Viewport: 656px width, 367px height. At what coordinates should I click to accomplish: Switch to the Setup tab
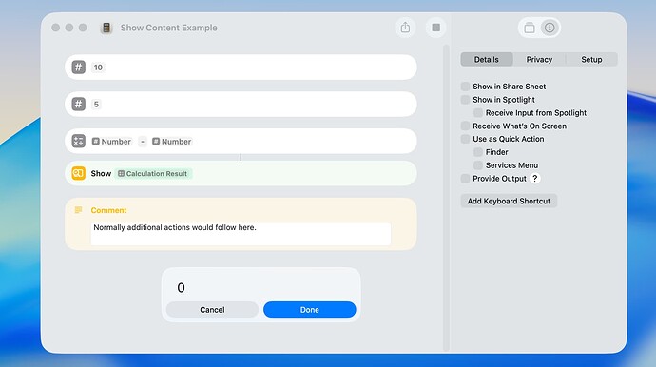[x=591, y=59]
